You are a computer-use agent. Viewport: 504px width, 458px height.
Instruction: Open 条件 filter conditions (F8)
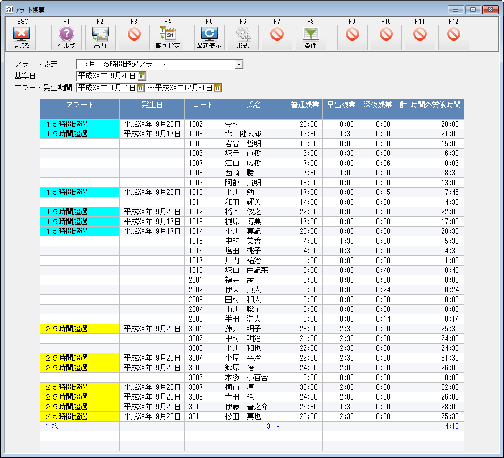click(310, 37)
